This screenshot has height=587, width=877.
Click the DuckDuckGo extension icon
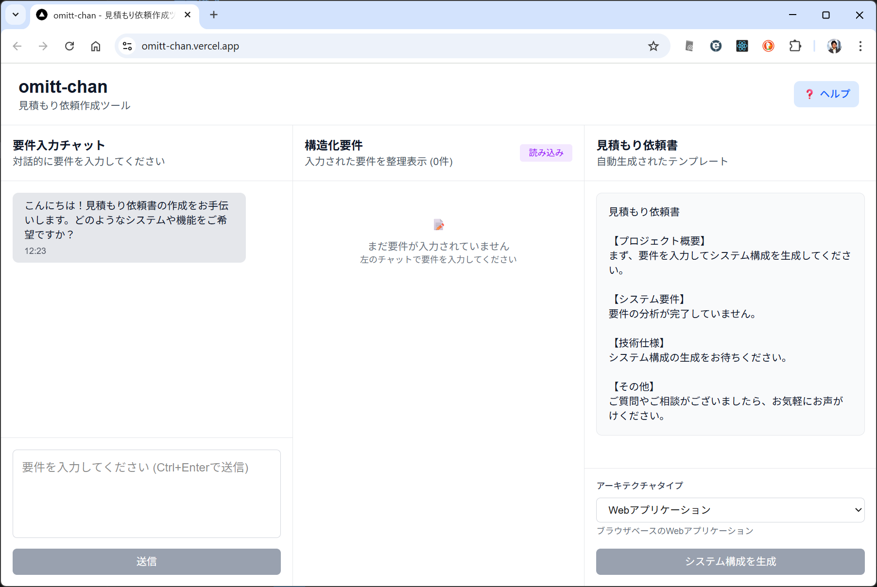click(x=768, y=46)
